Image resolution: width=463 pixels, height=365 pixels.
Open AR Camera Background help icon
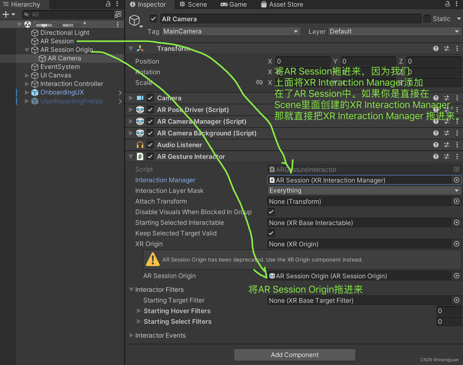pyautogui.click(x=436, y=133)
